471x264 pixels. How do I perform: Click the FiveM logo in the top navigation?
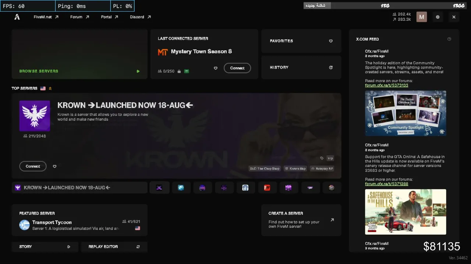pyautogui.click(x=17, y=17)
